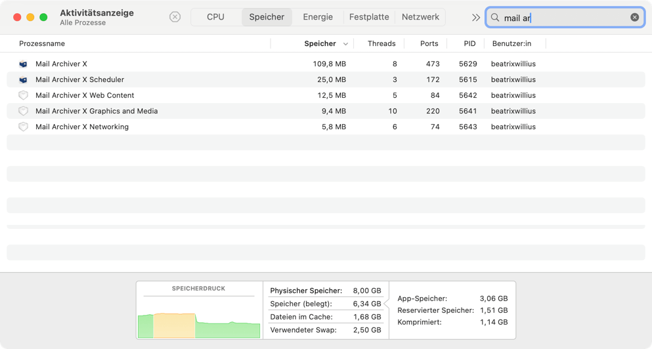Image resolution: width=652 pixels, height=349 pixels.
Task: Expand hidden toolbar items with double chevron
Action: (x=475, y=18)
